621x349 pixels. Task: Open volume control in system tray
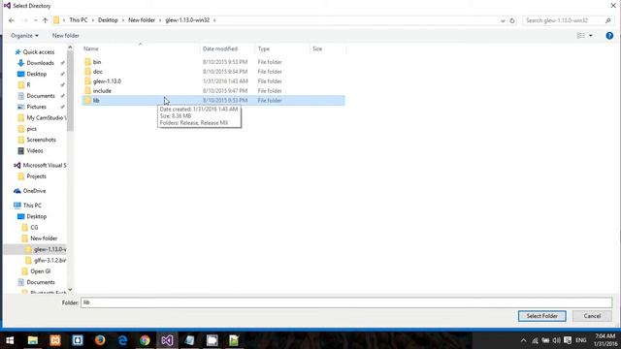[x=556, y=340]
